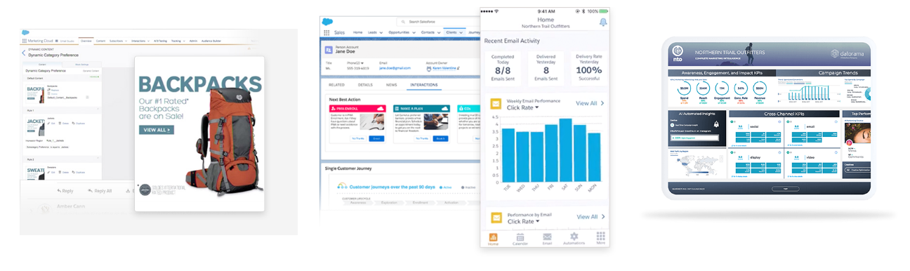Open the Calendar tab icon in mobile app
The image size is (910, 271).
(x=520, y=237)
